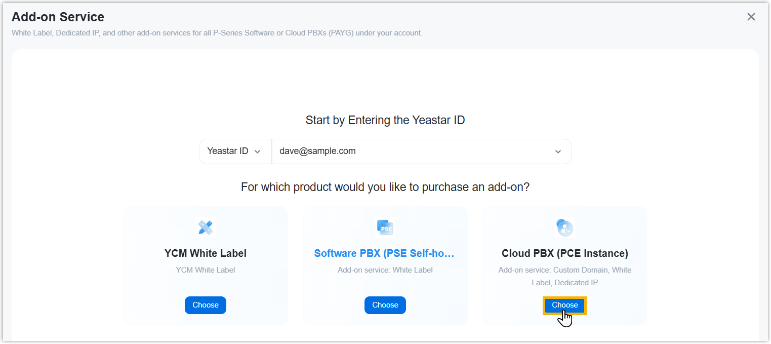
Task: Click the chevron beside Yeastar ID label
Action: click(257, 151)
